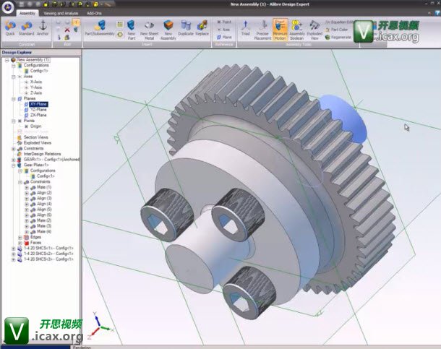Collapse the Points node

[x=13, y=121]
